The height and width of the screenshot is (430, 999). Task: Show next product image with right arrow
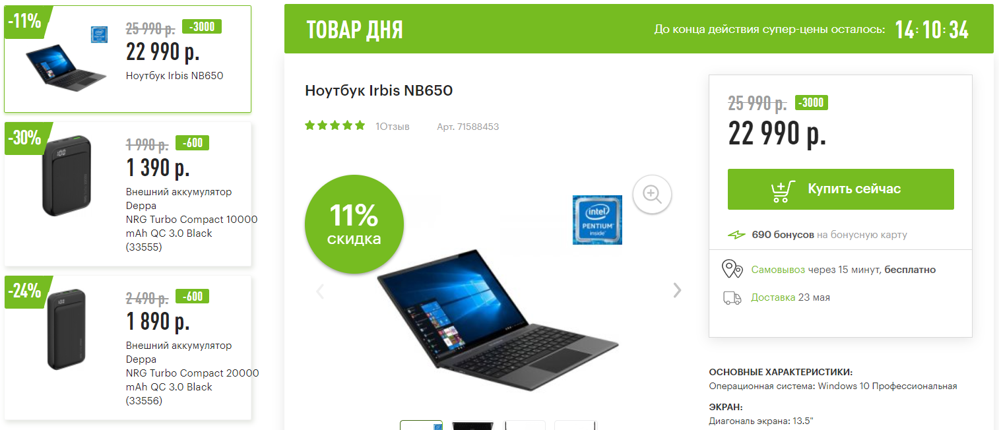tap(677, 290)
